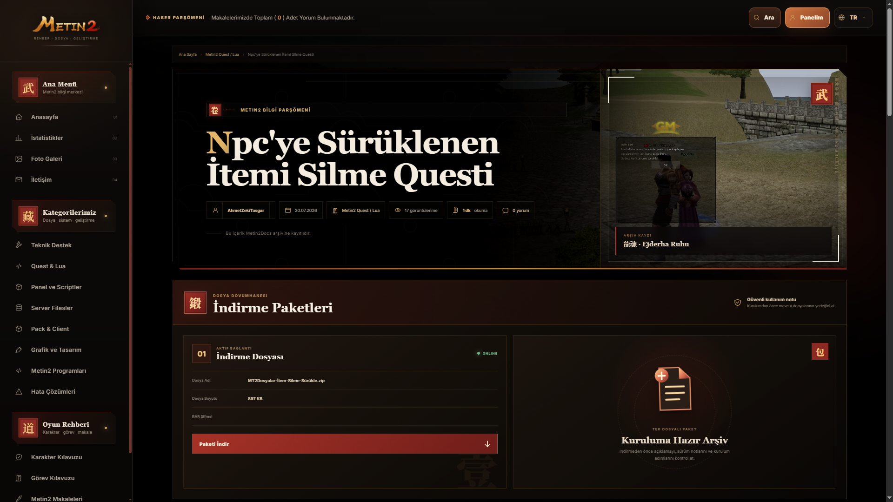Go to İstatistikler in the sidebar
Screen dimensions: 893x502
tap(66, 138)
